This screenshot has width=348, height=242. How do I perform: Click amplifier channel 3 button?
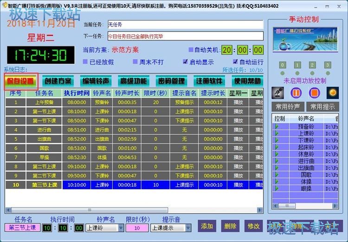click(x=328, y=65)
